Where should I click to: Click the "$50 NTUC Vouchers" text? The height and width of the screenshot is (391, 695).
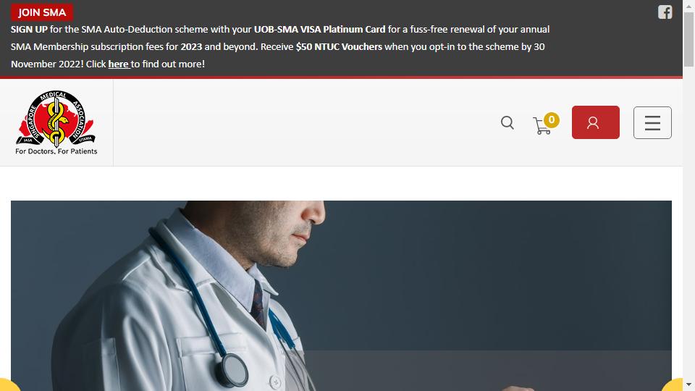pos(339,46)
